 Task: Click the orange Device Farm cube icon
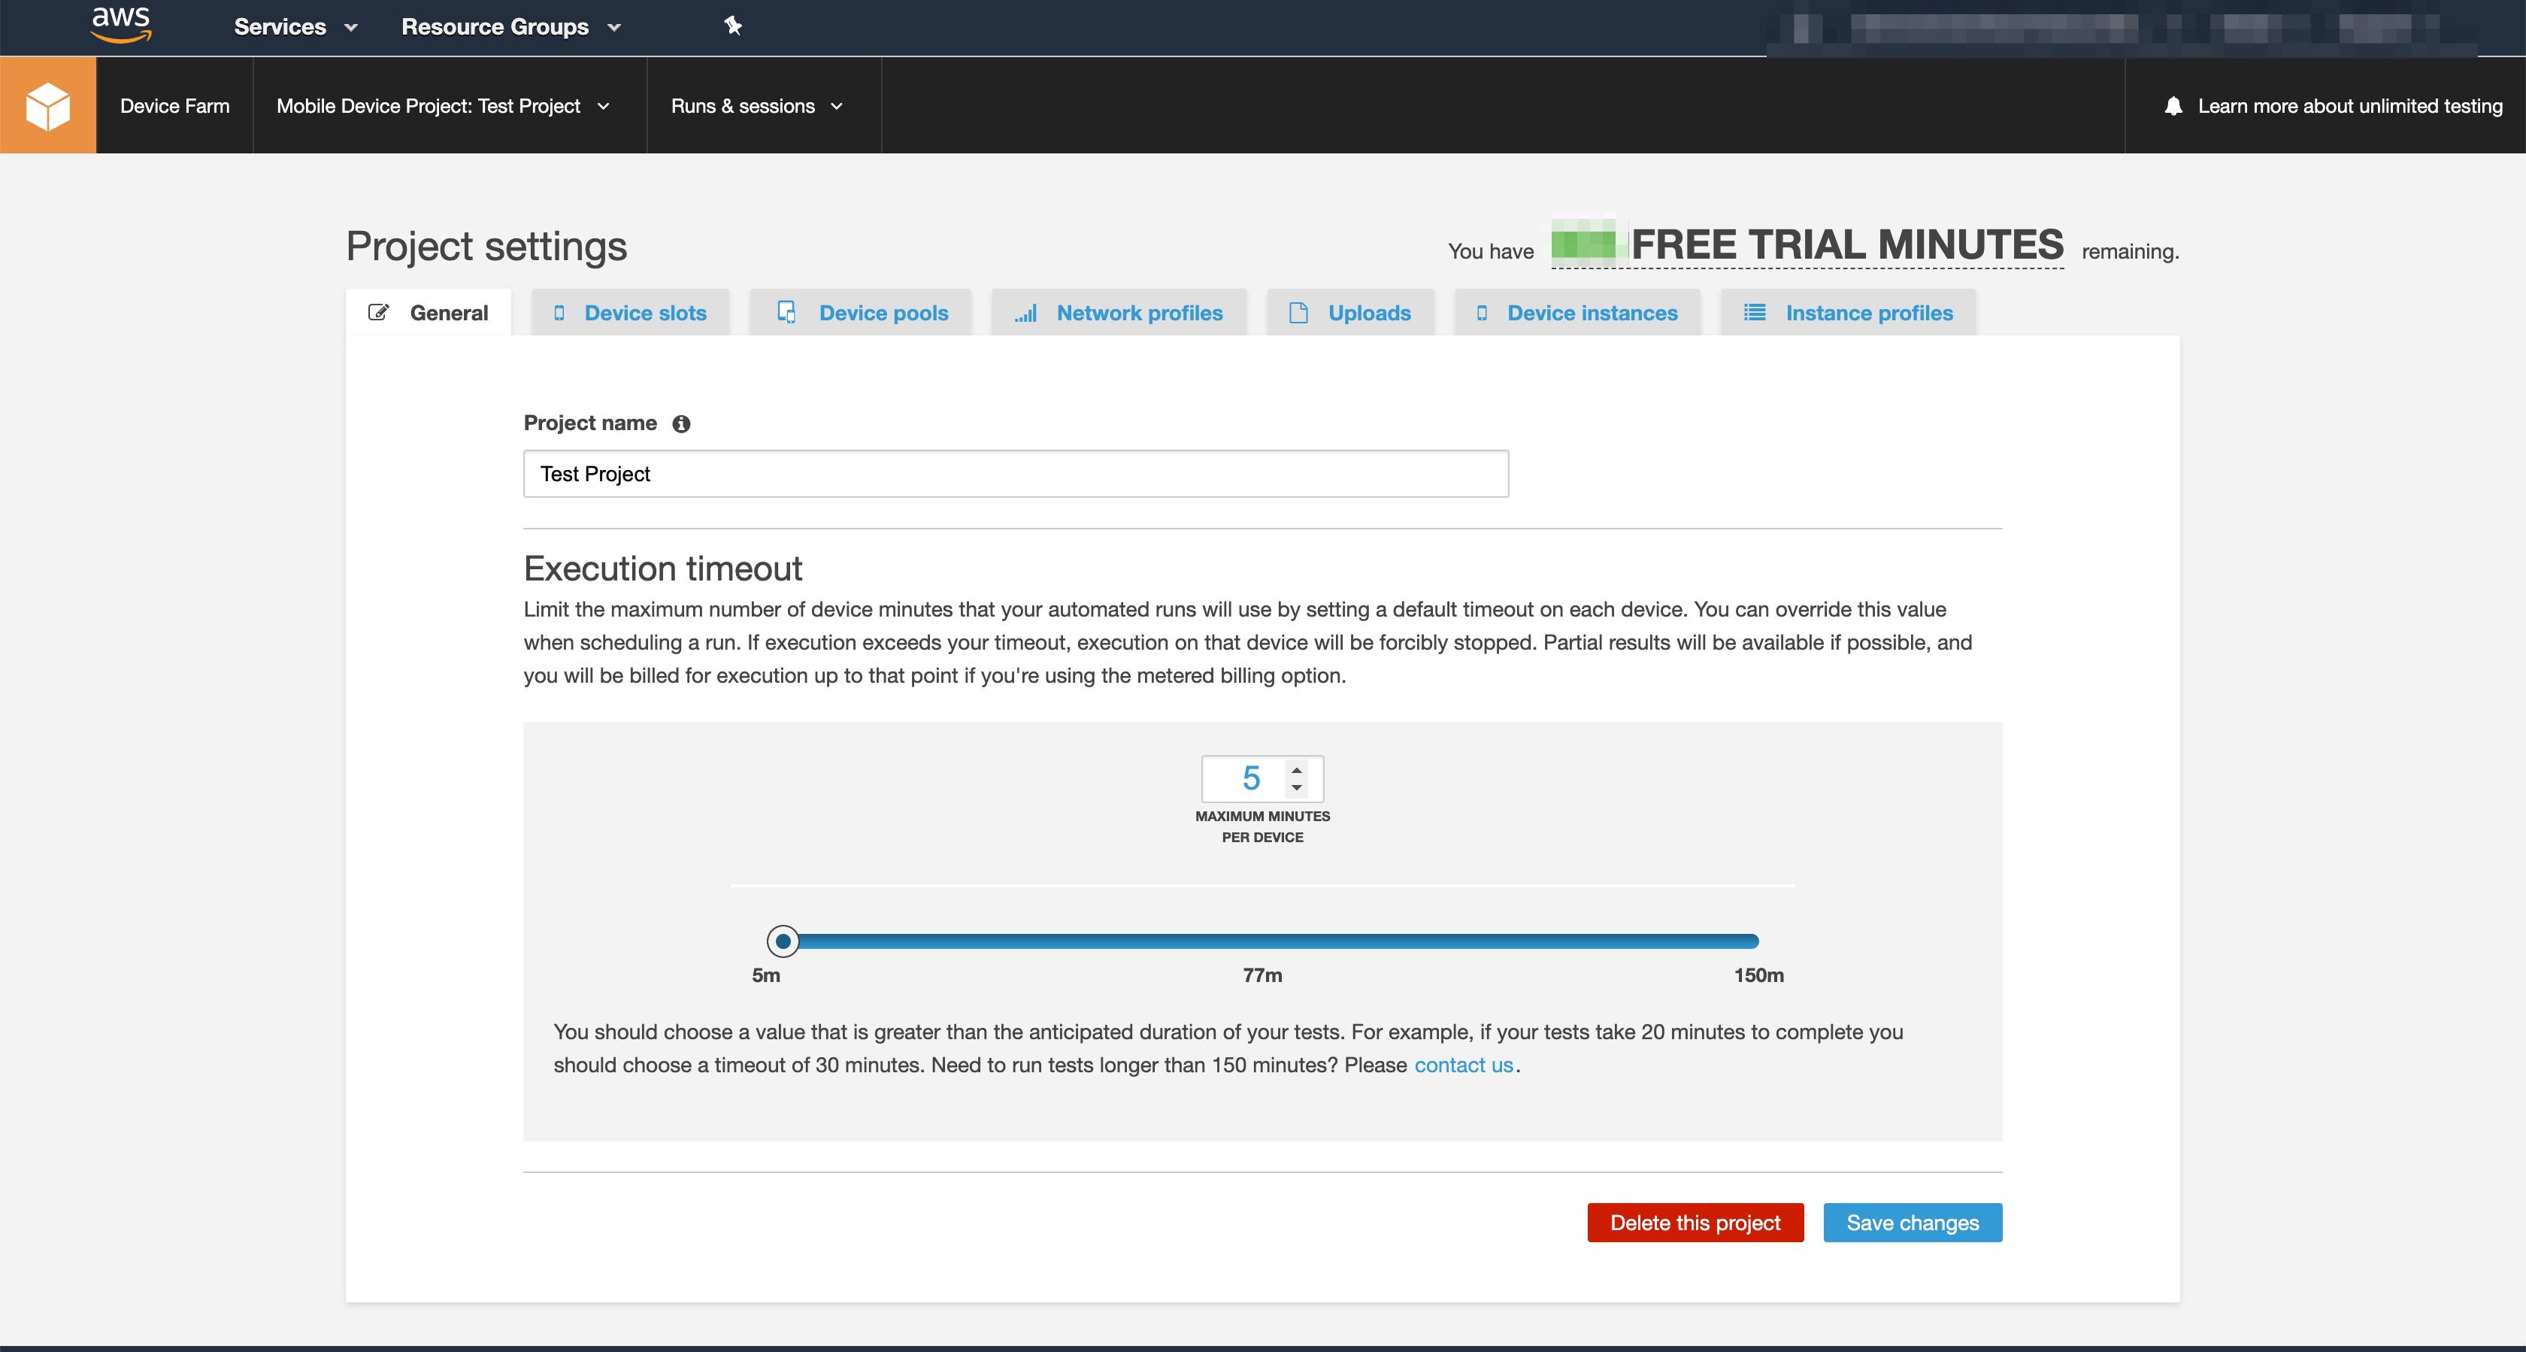pyautogui.click(x=48, y=105)
